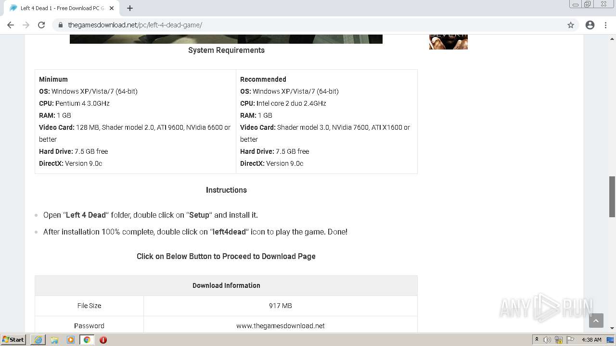Click the Intel core 2 duo line
Image resolution: width=616 pixels, height=346 pixels.
point(283,103)
